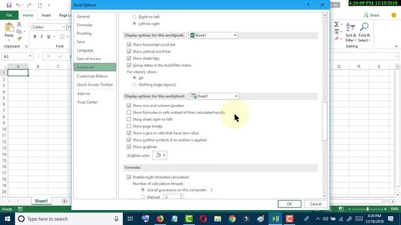Image resolution: width=401 pixels, height=225 pixels.
Task: Uncheck Group dates in the AutoFilter menu
Action: click(x=129, y=65)
